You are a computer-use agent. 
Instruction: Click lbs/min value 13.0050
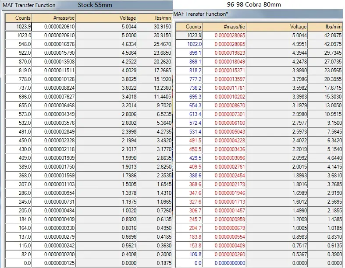[x=325, y=106]
